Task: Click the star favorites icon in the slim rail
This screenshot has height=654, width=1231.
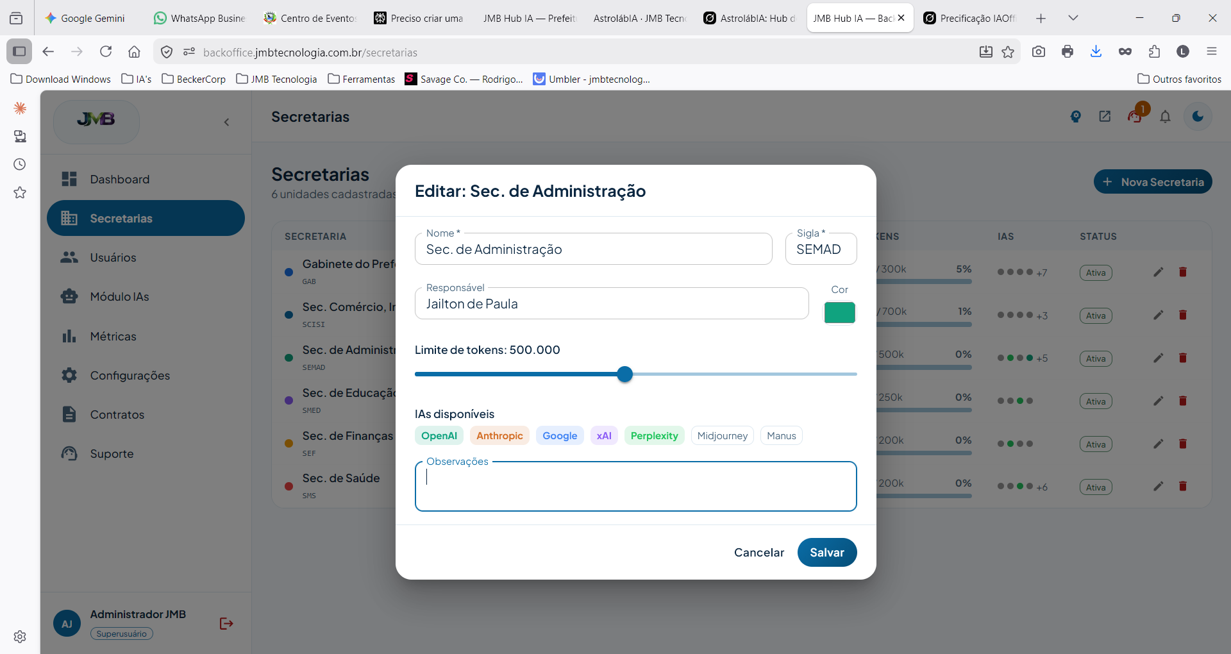Action: [20, 192]
